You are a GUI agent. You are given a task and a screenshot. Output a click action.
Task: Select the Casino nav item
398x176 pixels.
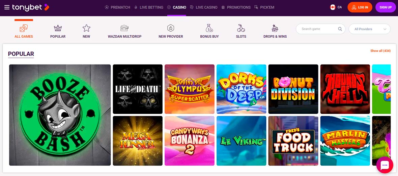(x=179, y=7)
